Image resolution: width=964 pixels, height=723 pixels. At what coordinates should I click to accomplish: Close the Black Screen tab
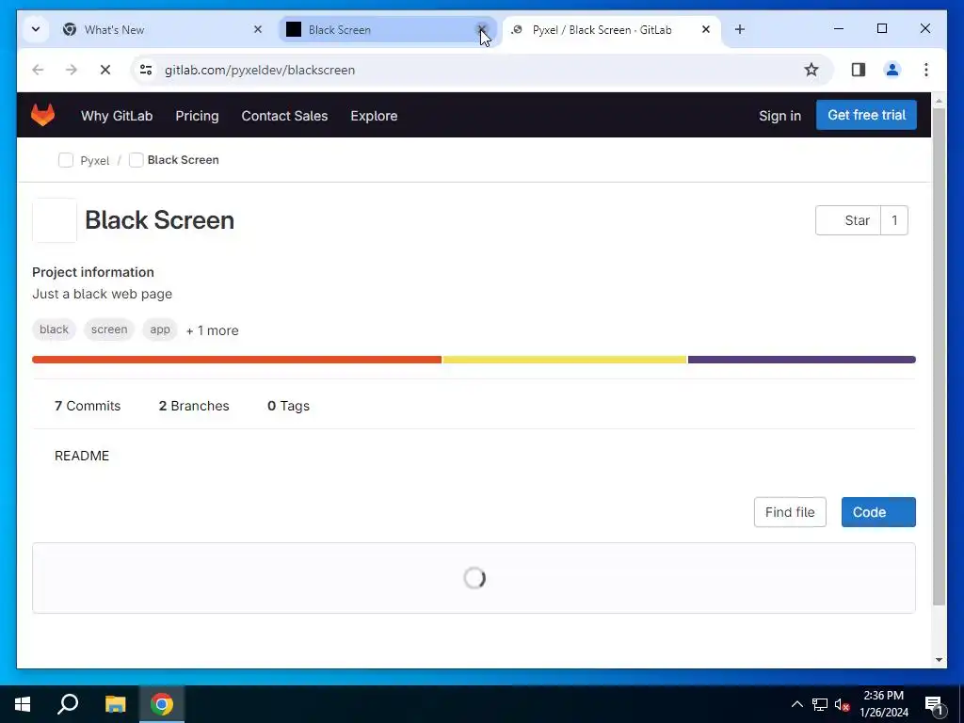click(x=481, y=29)
